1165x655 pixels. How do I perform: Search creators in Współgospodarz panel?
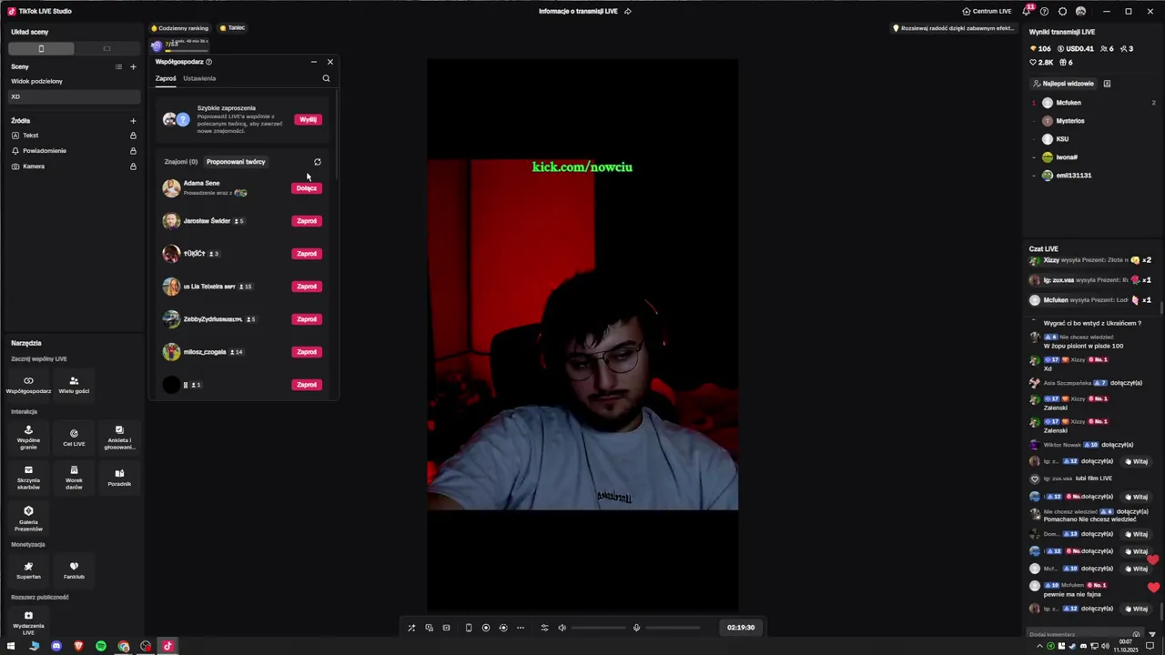coord(326,78)
